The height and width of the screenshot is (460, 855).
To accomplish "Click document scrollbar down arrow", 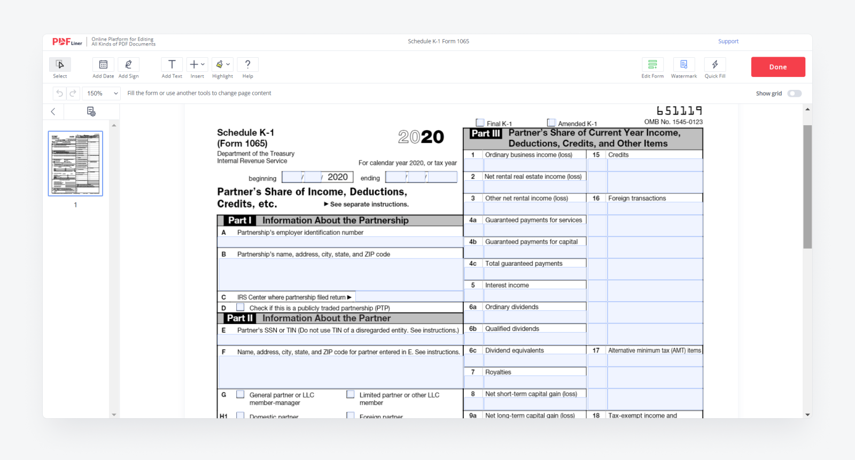I will 807,415.
